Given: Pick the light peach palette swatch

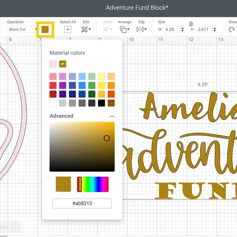Looking at the screenshot, I should click(111, 77).
